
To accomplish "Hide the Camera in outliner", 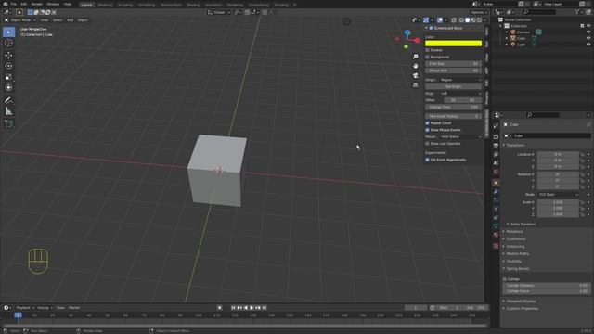I will click(588, 32).
